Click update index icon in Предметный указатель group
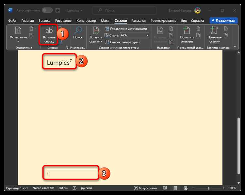The image size is (245, 195). tap(198, 35)
